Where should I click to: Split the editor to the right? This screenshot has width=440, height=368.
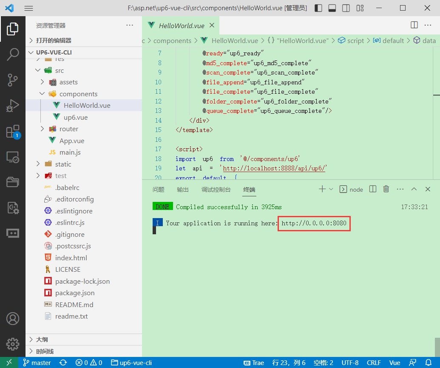pos(414,25)
